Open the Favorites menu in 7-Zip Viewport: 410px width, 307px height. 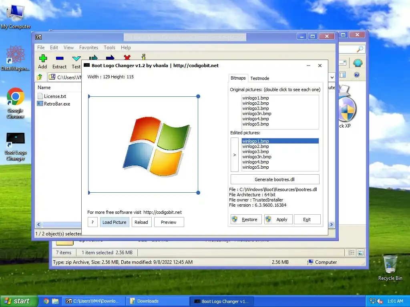pos(88,48)
